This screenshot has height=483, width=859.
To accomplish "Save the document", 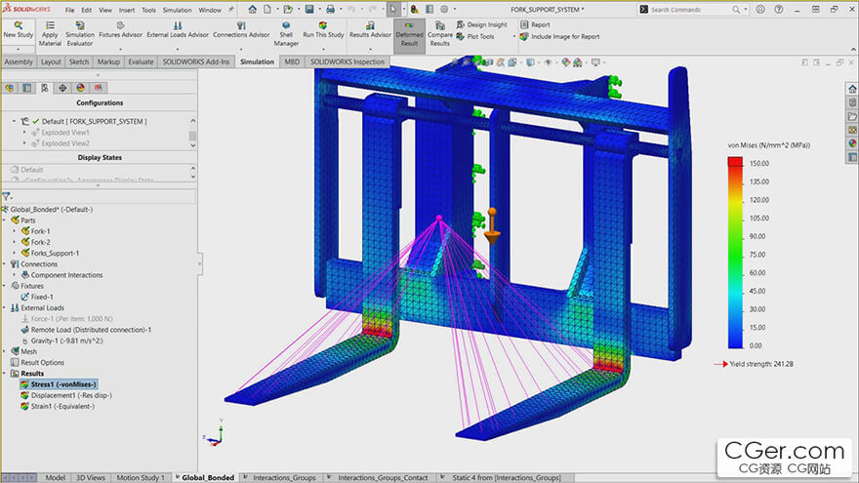I will (309, 10).
